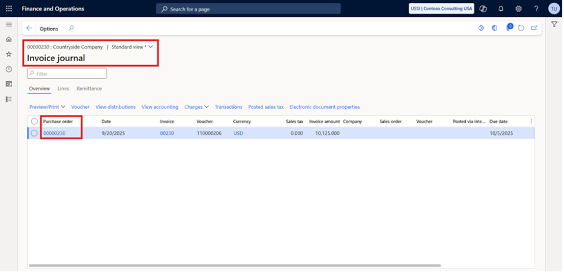Open the help question mark
Viewport: 564px width, 272px height.
[536, 9]
